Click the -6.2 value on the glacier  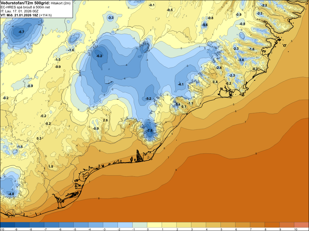(99, 56)
